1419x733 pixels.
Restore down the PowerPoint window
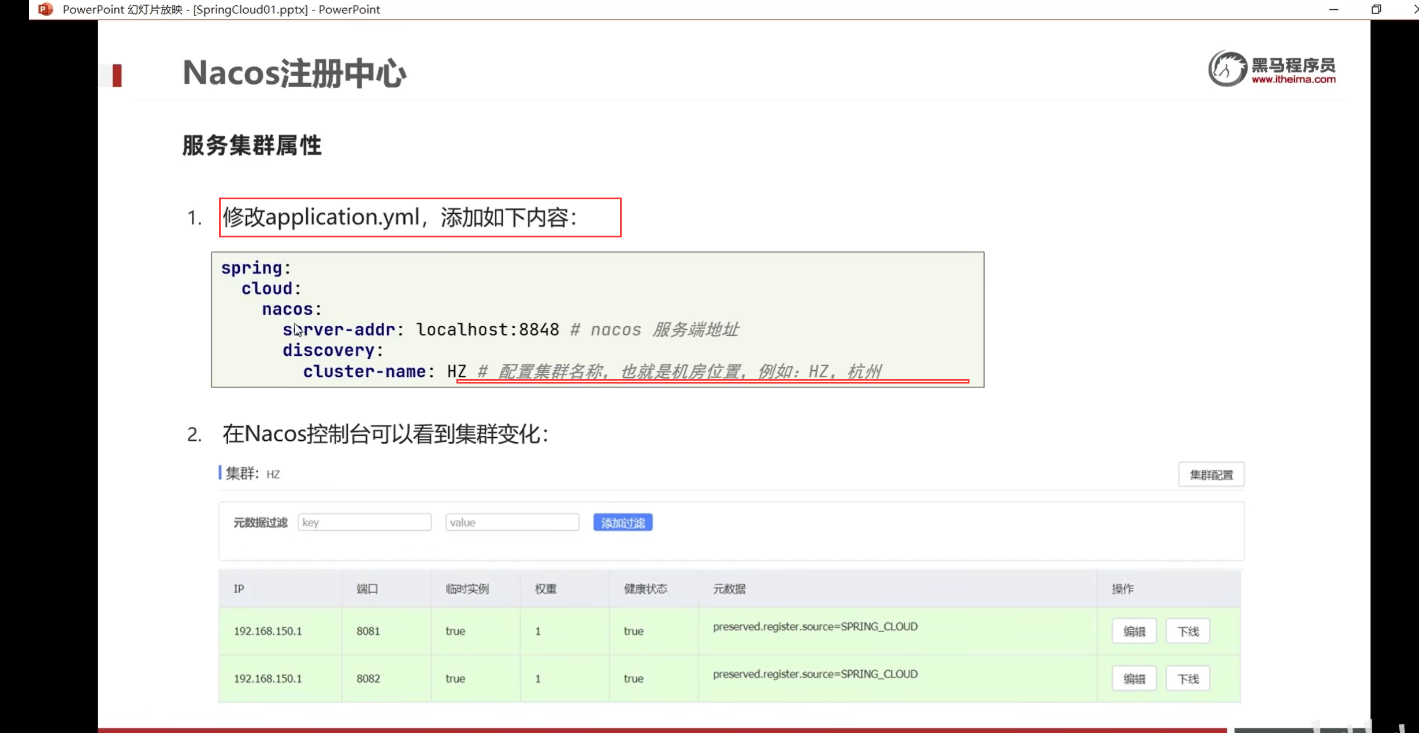pos(1376,9)
